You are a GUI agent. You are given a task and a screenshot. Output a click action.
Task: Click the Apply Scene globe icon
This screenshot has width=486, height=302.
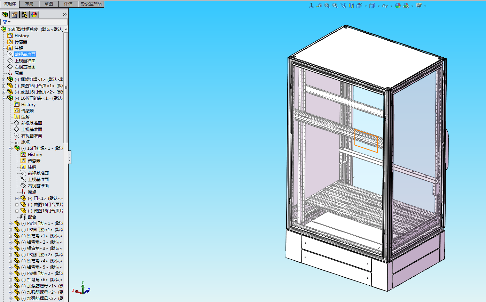398,6
